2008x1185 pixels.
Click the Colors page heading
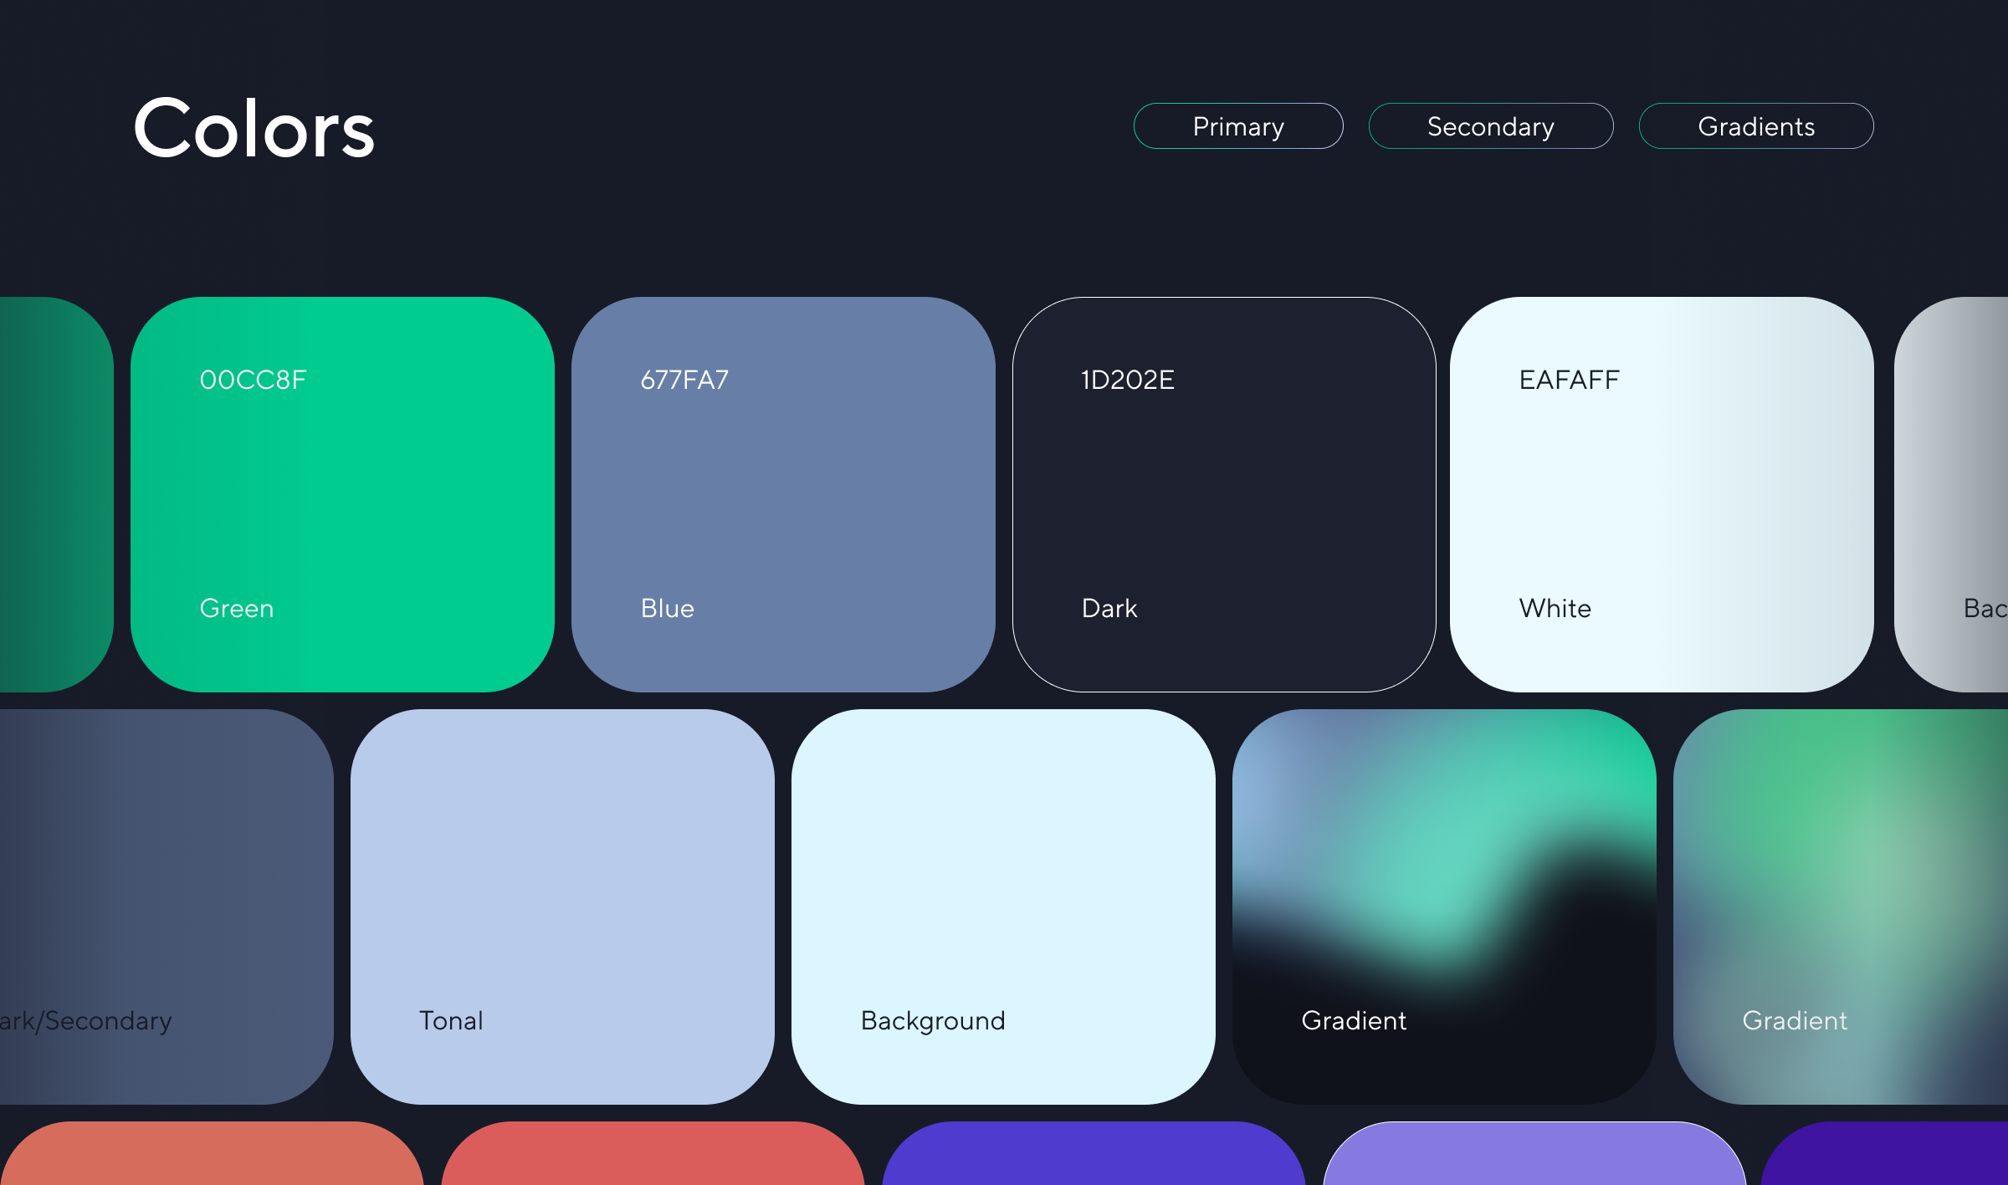coord(254,128)
